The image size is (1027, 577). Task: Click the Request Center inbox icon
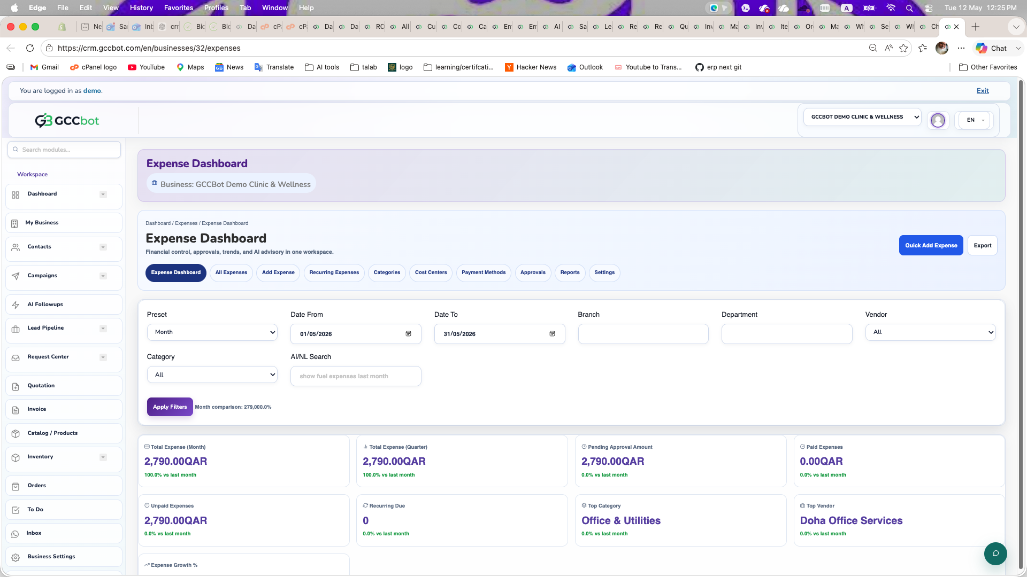coord(16,357)
